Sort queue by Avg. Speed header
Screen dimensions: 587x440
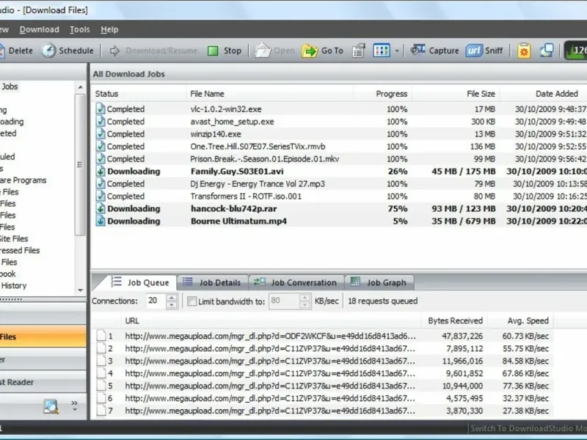[520, 320]
